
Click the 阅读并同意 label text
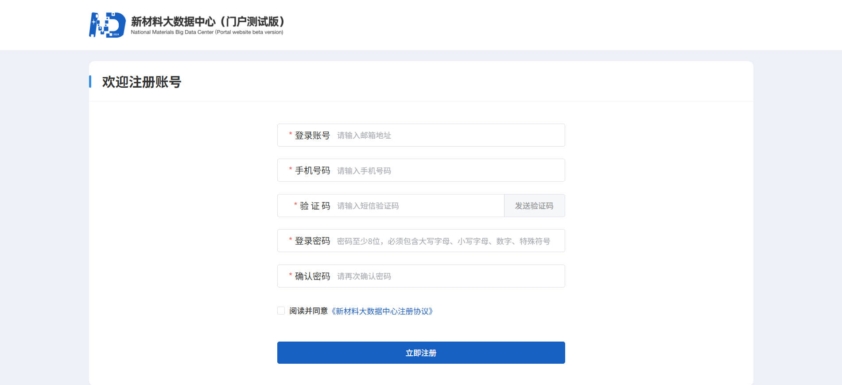[310, 311]
